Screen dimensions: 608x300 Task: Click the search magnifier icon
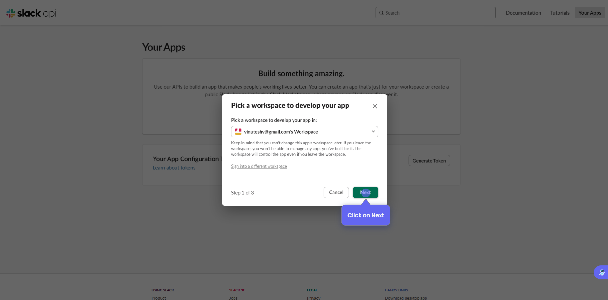[381, 13]
